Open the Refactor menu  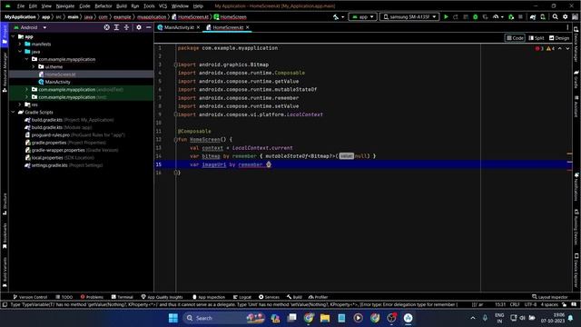point(103,6)
